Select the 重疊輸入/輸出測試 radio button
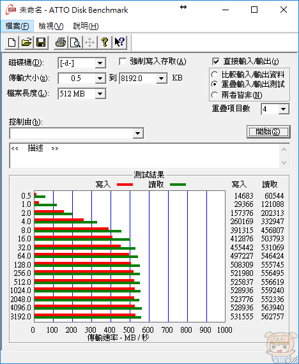The height and width of the screenshot is (364, 299). (215, 84)
